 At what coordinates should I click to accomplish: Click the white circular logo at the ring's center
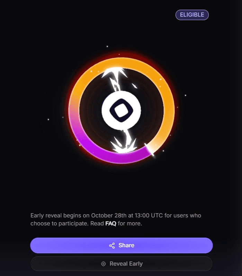(121, 110)
